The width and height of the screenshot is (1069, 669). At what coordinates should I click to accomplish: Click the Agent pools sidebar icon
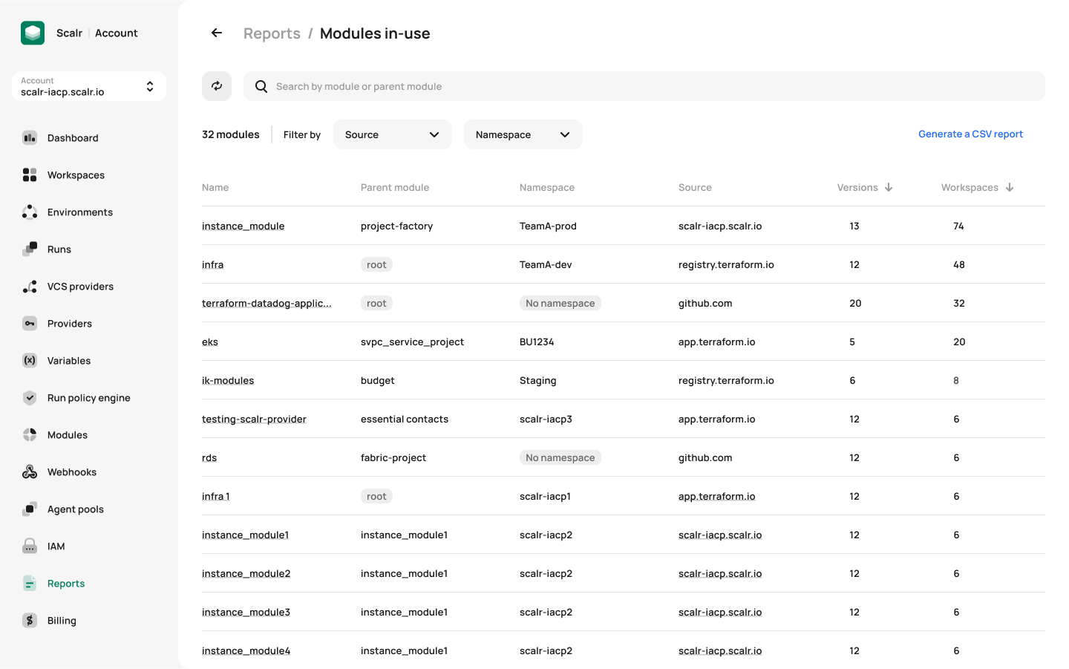tap(30, 509)
